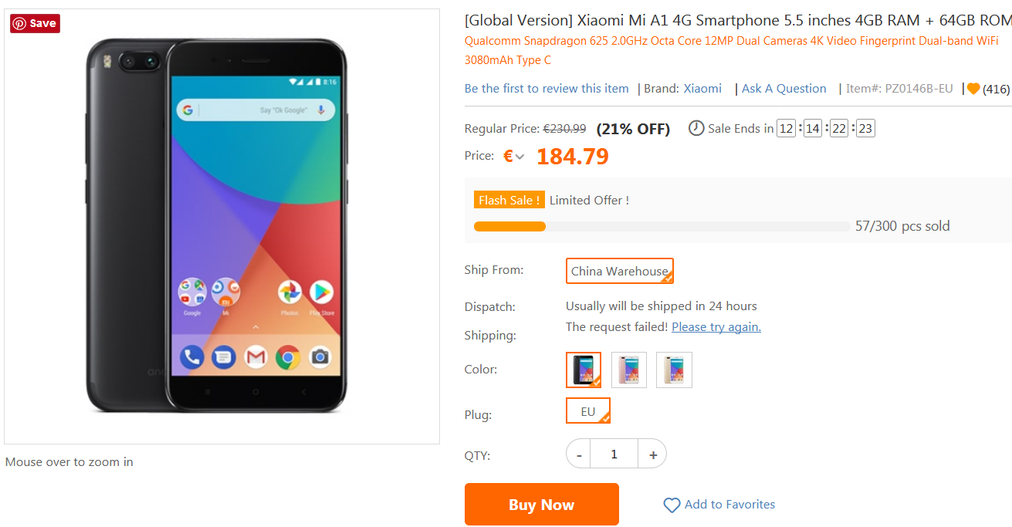The image size is (1012, 527).
Task: Click the orange favorites heart icon
Action: pos(973,89)
